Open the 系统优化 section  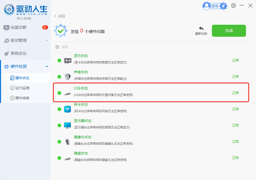point(26,53)
